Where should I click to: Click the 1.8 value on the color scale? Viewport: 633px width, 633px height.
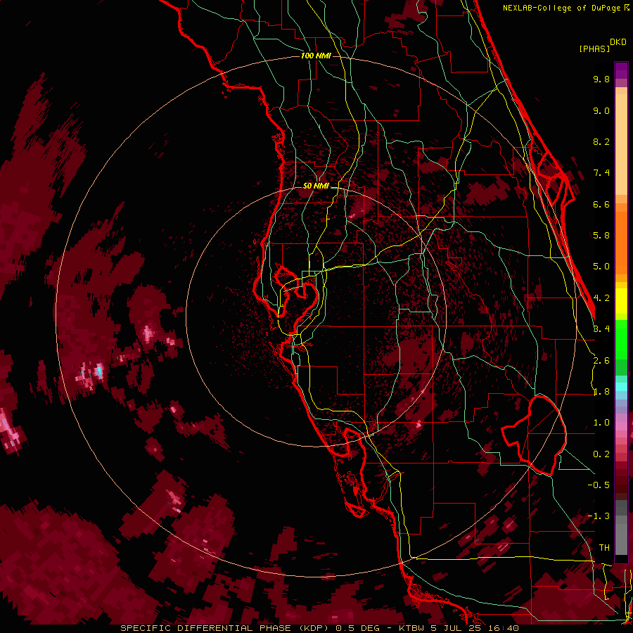(601, 392)
